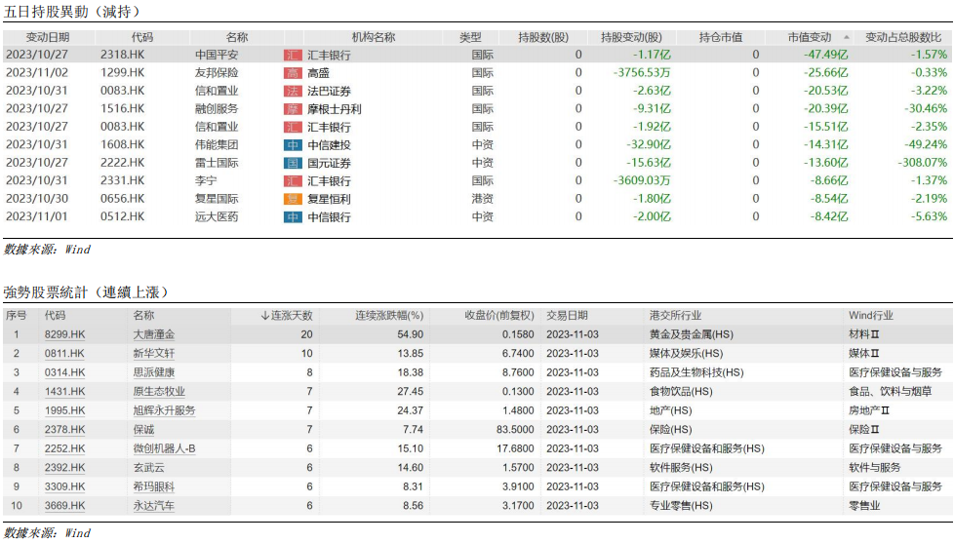Click the 中信建投 institution icon
Image resolution: width=954 pixels, height=543 pixels.
(293, 144)
